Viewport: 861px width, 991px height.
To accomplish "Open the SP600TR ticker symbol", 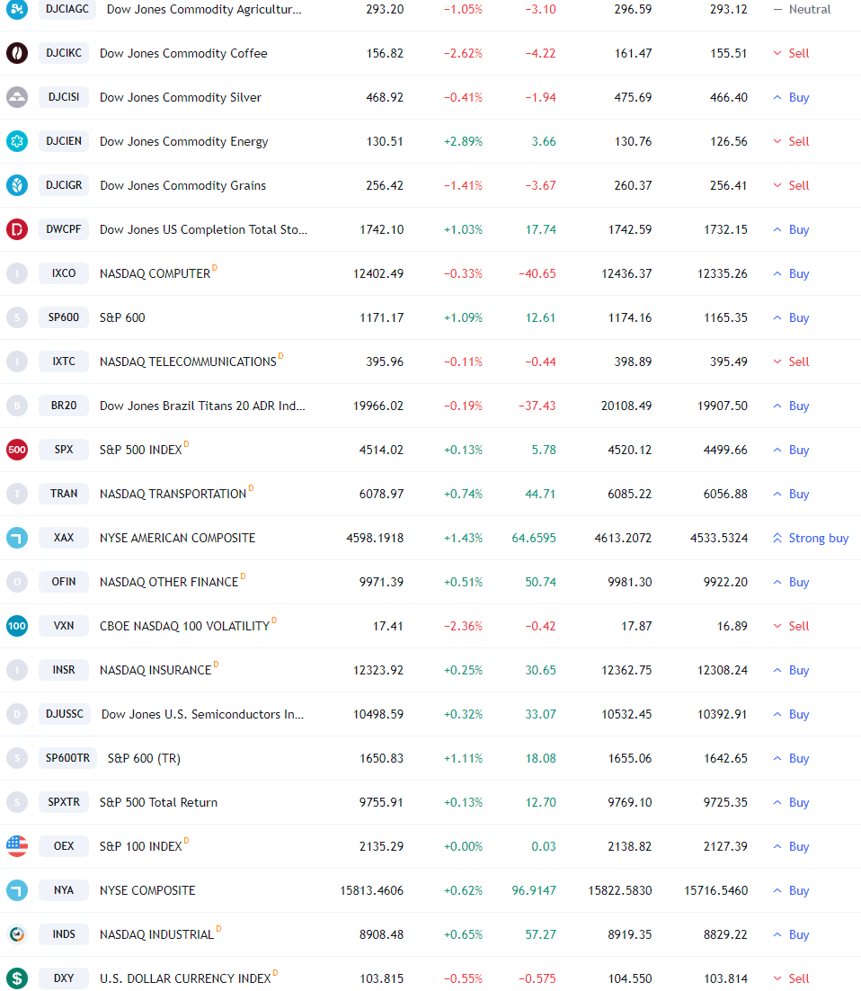I will coord(67,758).
